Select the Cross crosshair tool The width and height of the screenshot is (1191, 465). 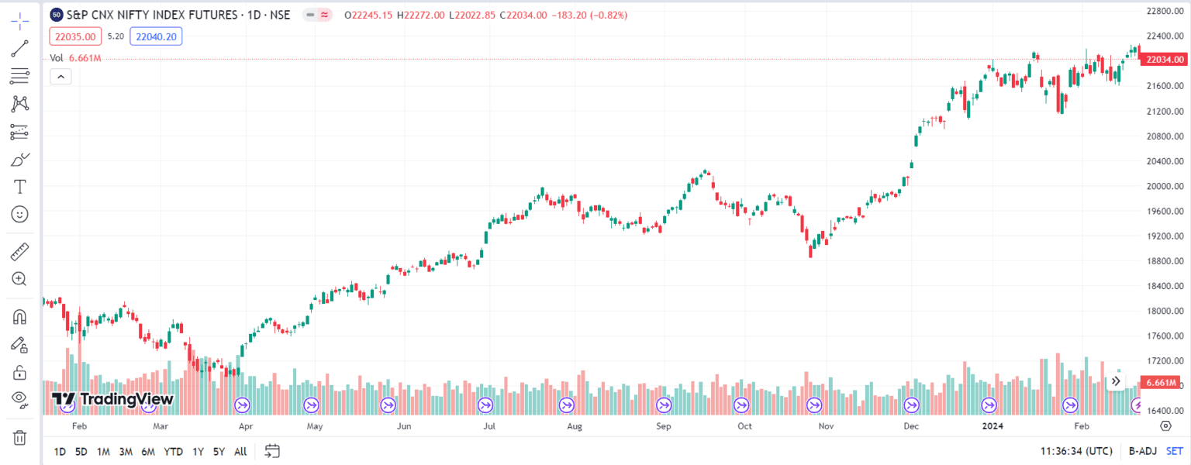pyautogui.click(x=21, y=21)
